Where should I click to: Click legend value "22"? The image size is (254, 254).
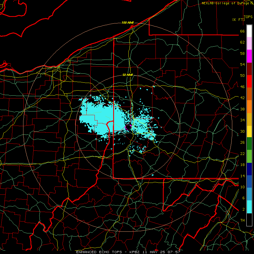(242, 154)
